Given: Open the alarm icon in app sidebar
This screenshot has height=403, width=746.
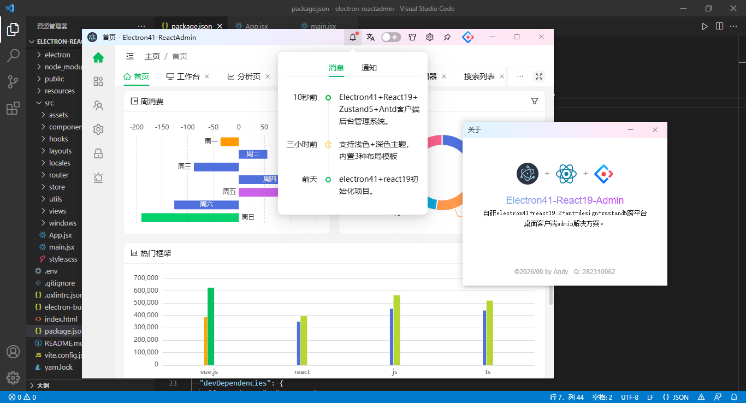Looking at the screenshot, I should pos(98,177).
